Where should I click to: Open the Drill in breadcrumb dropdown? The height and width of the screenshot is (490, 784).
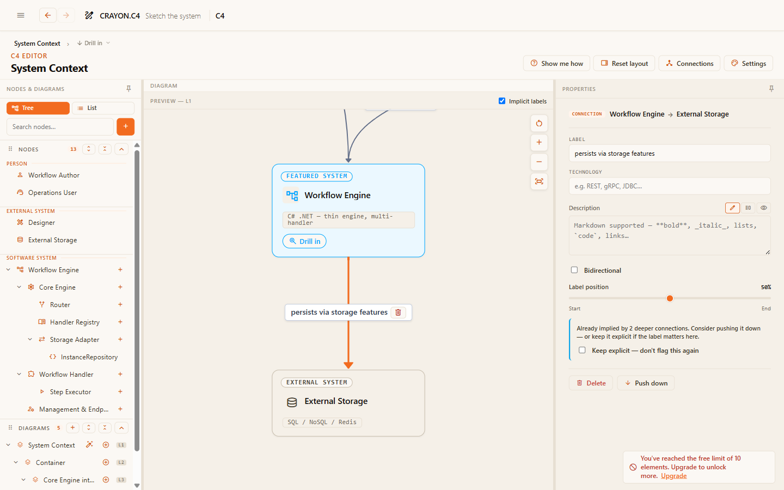[x=94, y=43]
